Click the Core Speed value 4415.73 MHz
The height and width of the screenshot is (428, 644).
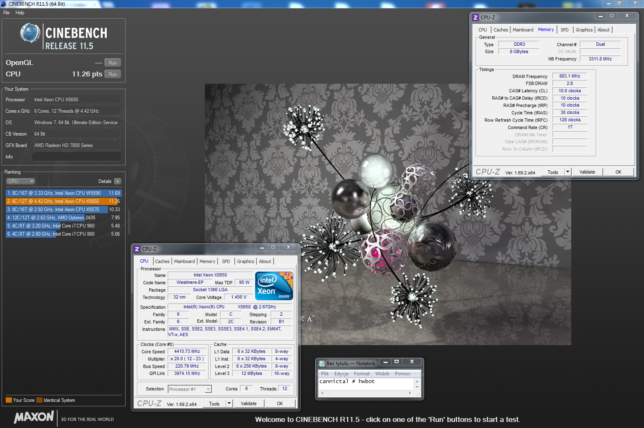(187, 351)
